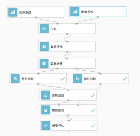Click the line chart icon of 模型评估

[x=46, y=125]
